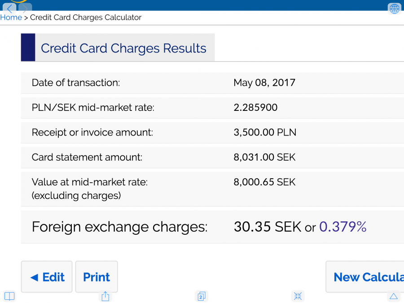Tap the browser back arrow

[10, 8]
